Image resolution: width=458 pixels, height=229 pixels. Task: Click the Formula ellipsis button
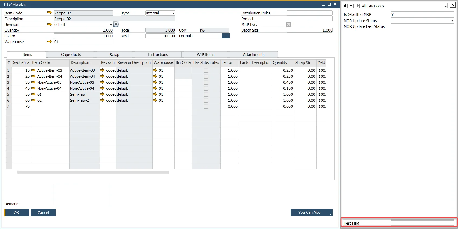coord(225,36)
